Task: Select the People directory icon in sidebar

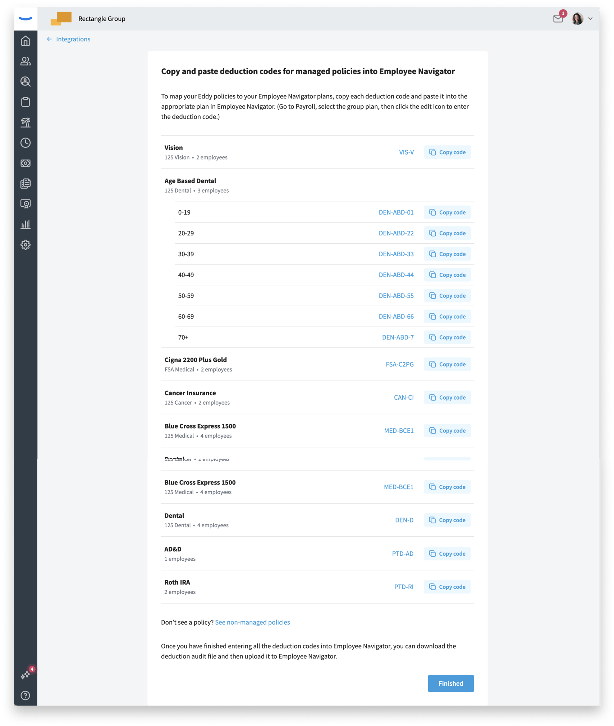Action: click(26, 61)
